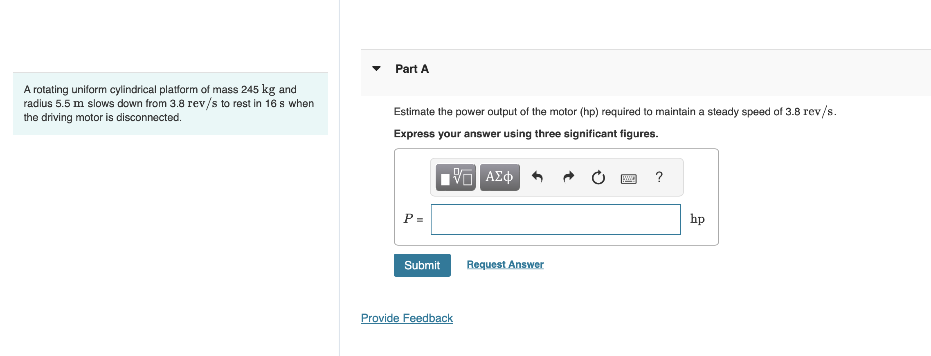Image resolution: width=931 pixels, height=356 pixels.
Task: Open the Provide Feedback link
Action: point(407,318)
